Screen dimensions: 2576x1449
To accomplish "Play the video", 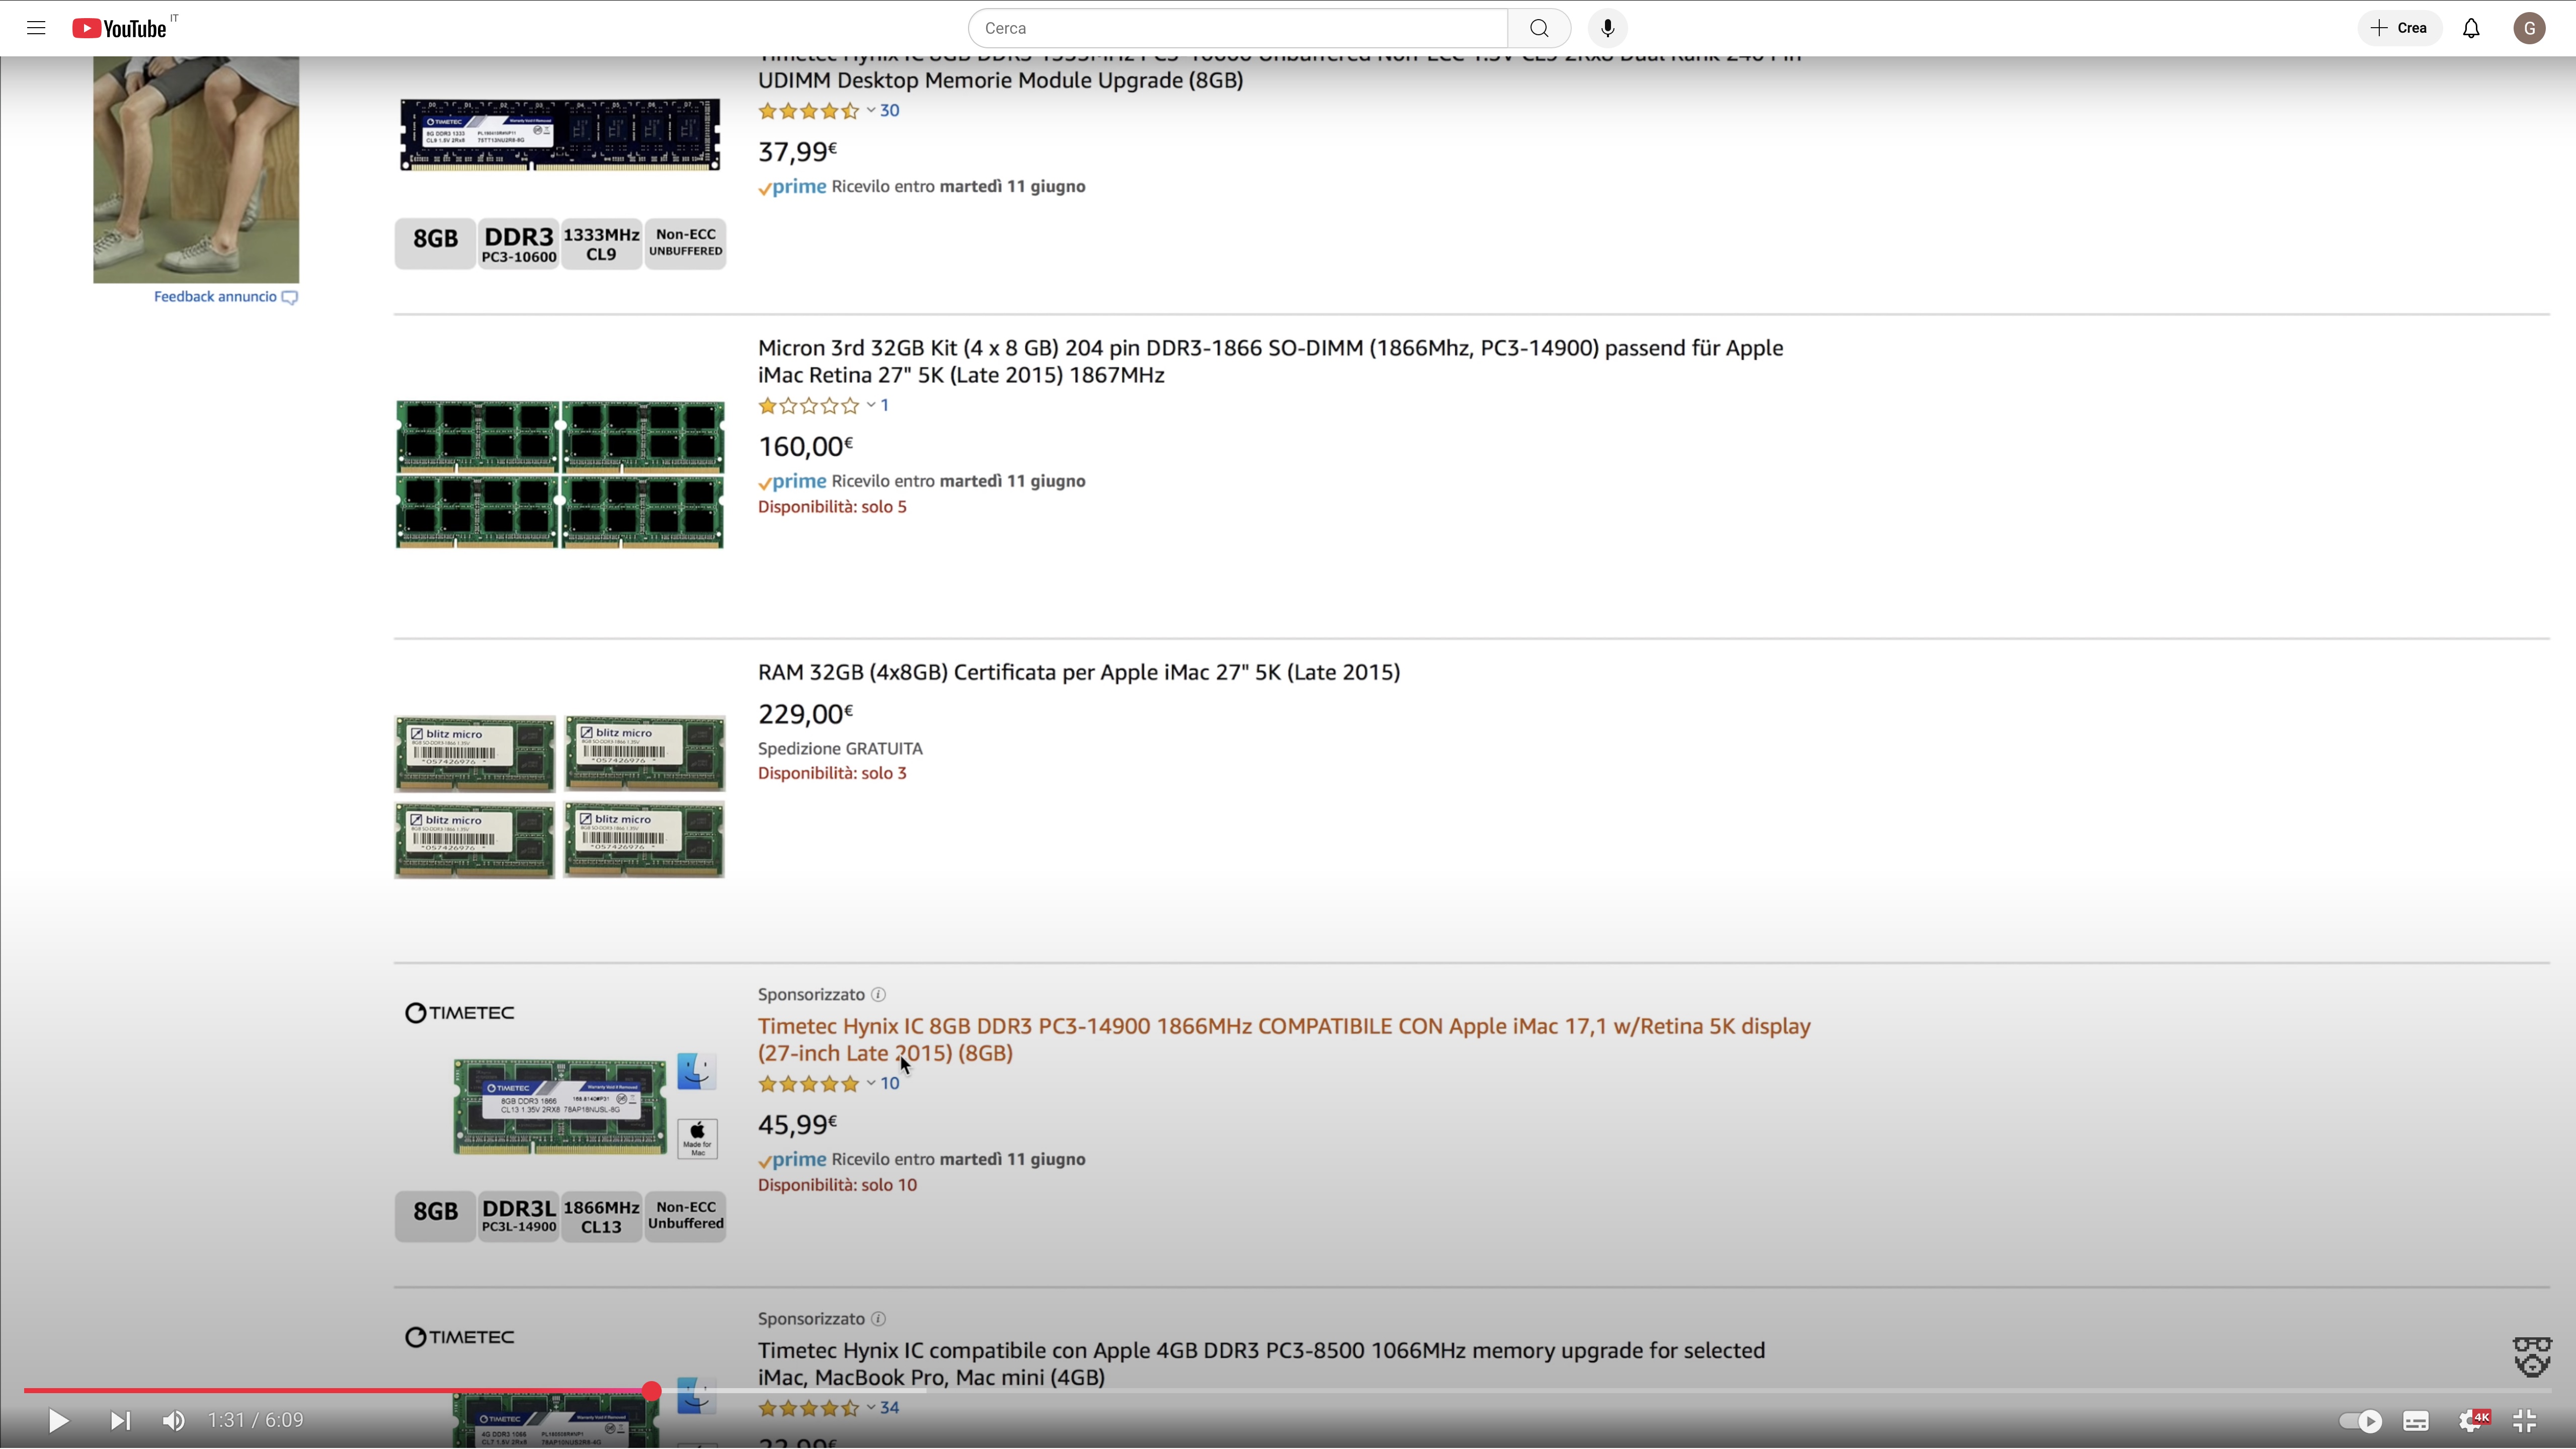I will pyautogui.click(x=58, y=1421).
